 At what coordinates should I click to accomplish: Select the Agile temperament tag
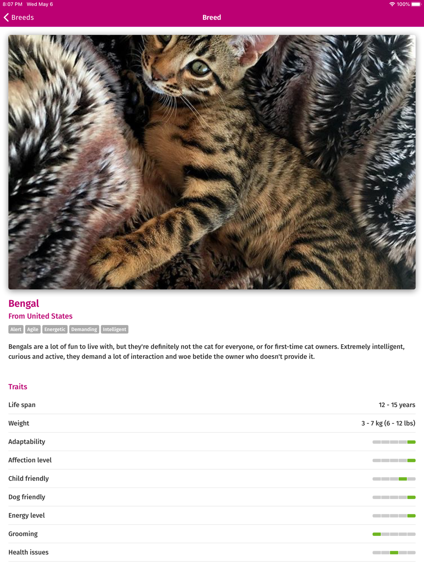click(x=33, y=329)
